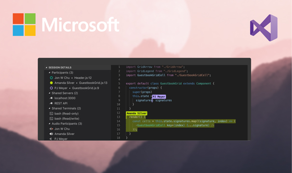Click Jon W Chu's green participant circle icon
Image resolution: width=292 pixels, height=173 pixels.
[51, 78]
